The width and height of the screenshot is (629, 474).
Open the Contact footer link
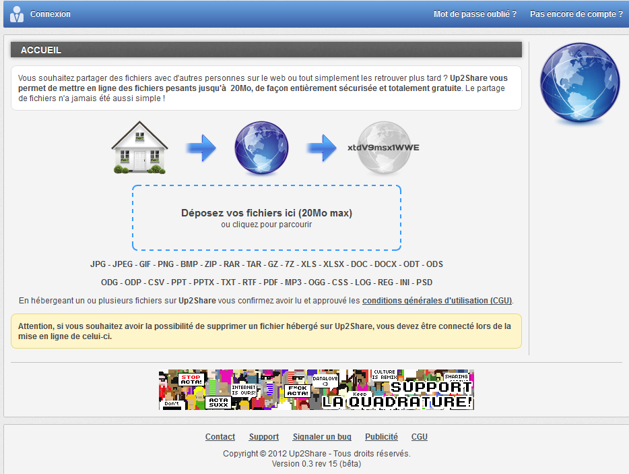220,437
